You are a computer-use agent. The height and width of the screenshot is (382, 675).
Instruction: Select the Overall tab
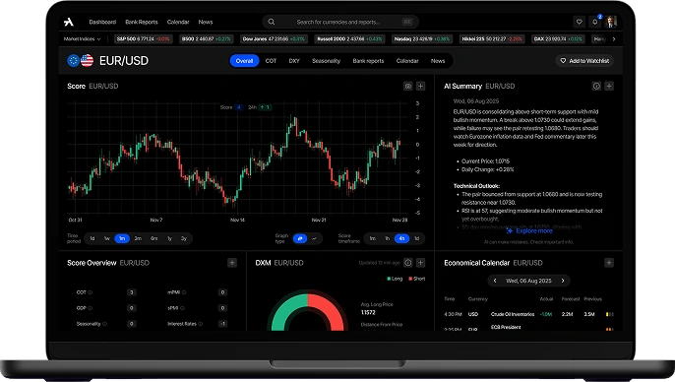click(x=244, y=61)
